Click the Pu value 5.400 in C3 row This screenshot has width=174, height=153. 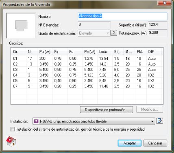pos(44,70)
